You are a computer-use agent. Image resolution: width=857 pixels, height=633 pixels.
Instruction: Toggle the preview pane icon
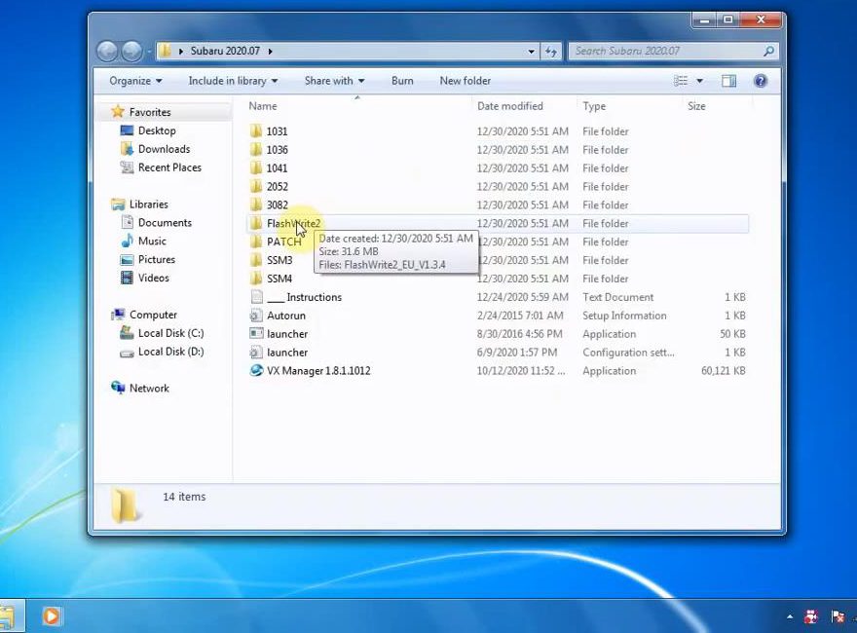pos(728,81)
